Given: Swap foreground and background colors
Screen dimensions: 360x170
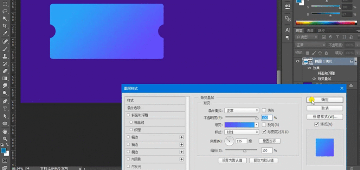Looking at the screenshot, I should click(x=7, y=145).
